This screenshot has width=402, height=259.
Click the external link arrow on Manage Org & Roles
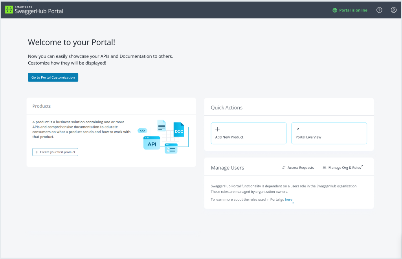[362, 165]
